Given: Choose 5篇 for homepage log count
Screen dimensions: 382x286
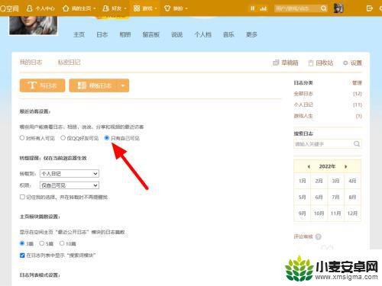Looking at the screenshot, I should (x=42, y=243).
